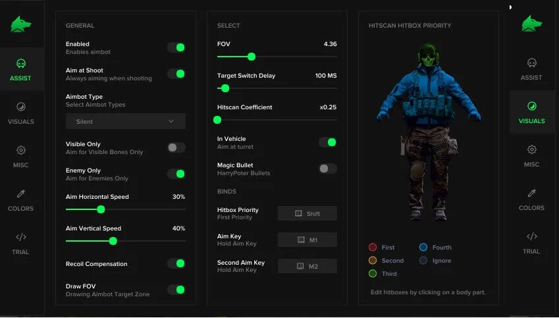Click the 'Edit hitboxes by clicking' hint text
This screenshot has height=318, width=559.
click(428, 292)
